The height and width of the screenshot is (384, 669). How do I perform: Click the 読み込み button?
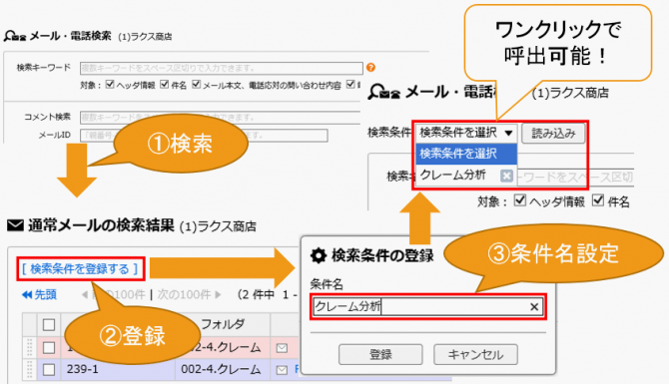click(553, 134)
